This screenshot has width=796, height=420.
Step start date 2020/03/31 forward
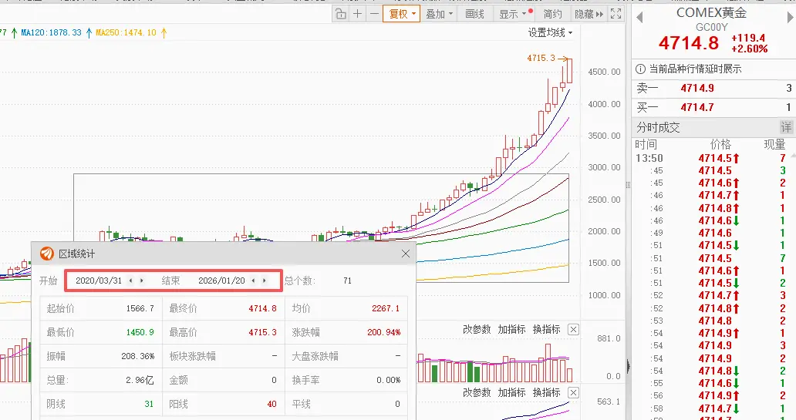[142, 281]
